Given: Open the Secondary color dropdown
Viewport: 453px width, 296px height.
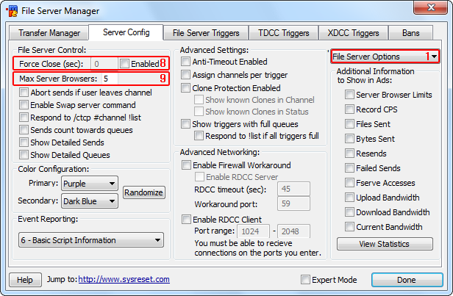Looking at the screenshot, I should [x=90, y=201].
